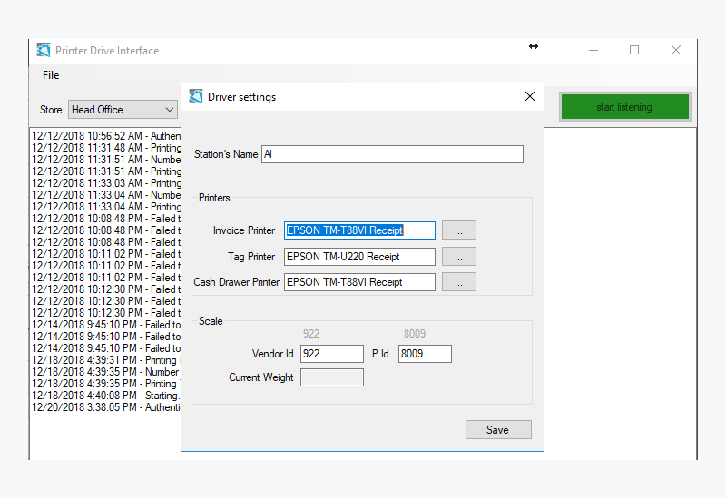726x499 pixels.
Task: Click the gray 8009 hint text
Action: click(x=415, y=334)
